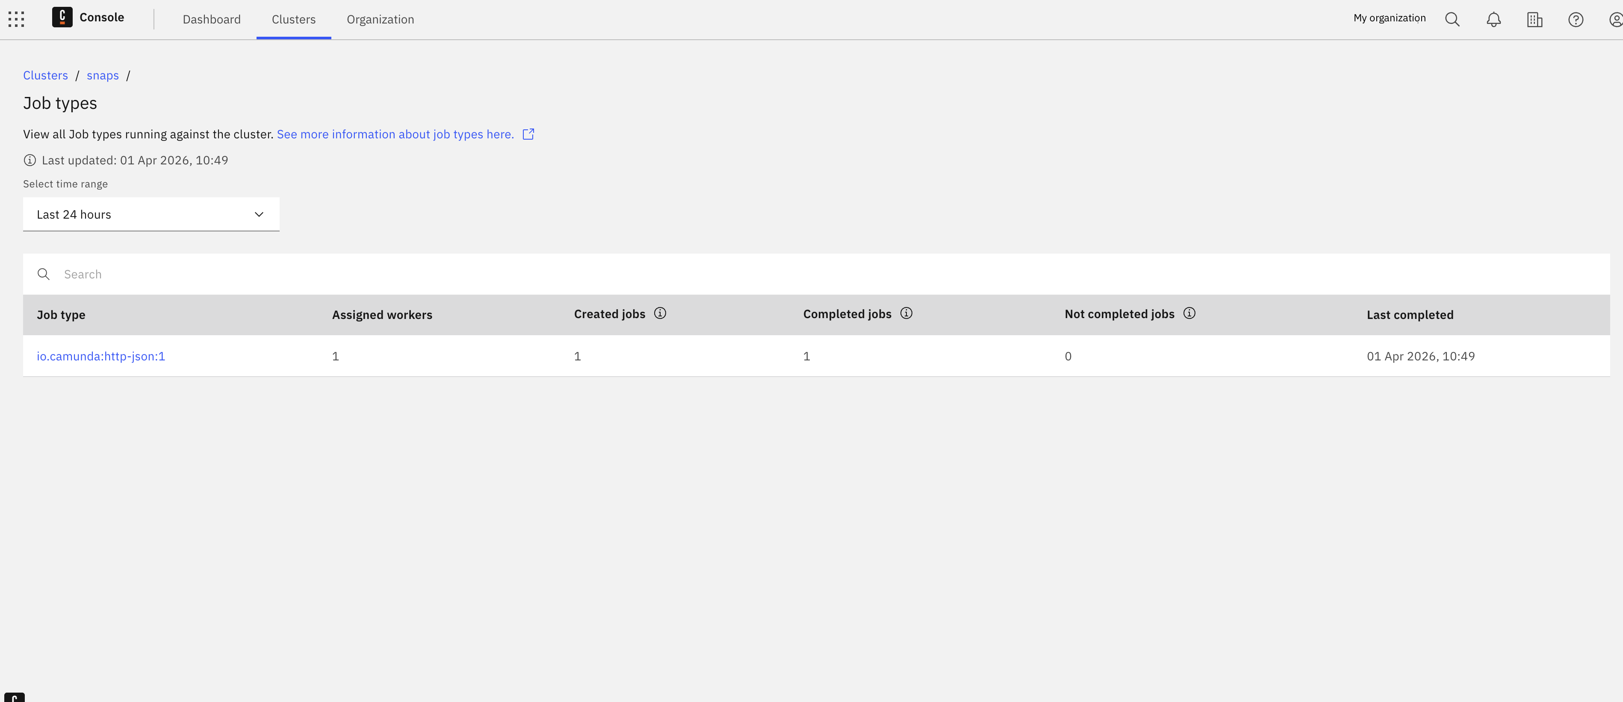Go to snaps breadcrumb link

pos(103,76)
